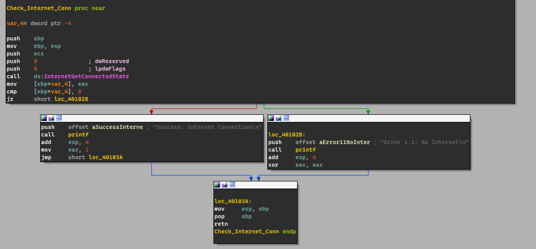Click set node color icon on loc_40102B block
The width and height of the screenshot is (536, 249).
tap(271, 118)
